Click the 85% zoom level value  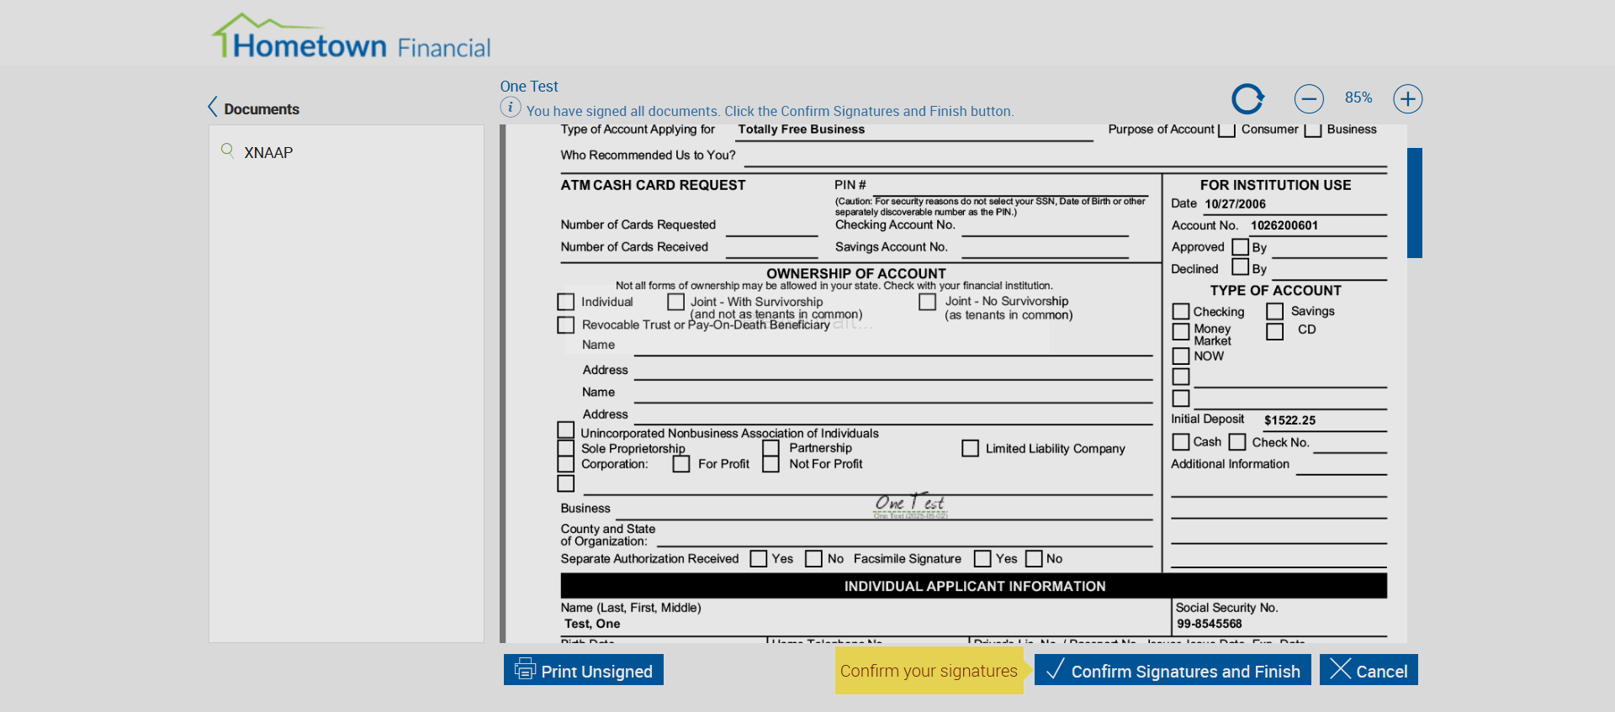click(1358, 98)
